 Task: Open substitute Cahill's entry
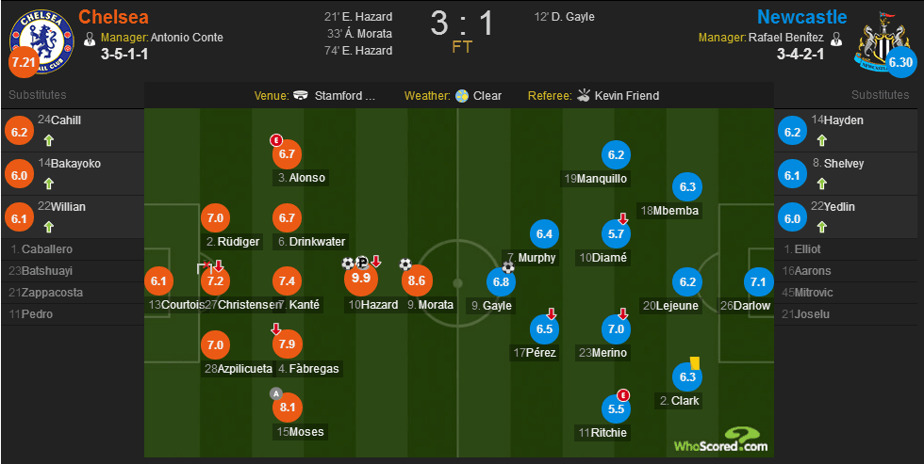point(73,131)
